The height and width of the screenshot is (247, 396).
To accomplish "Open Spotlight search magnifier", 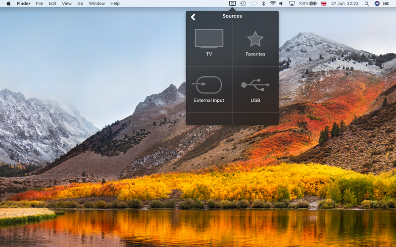I will click(367, 3).
